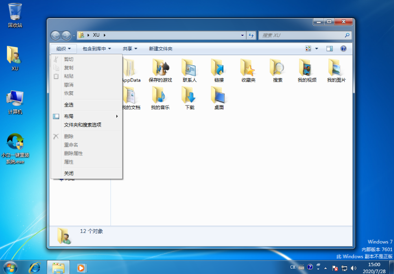Click the search magnifier icon
This screenshot has height=274, width=394.
(x=347, y=35)
